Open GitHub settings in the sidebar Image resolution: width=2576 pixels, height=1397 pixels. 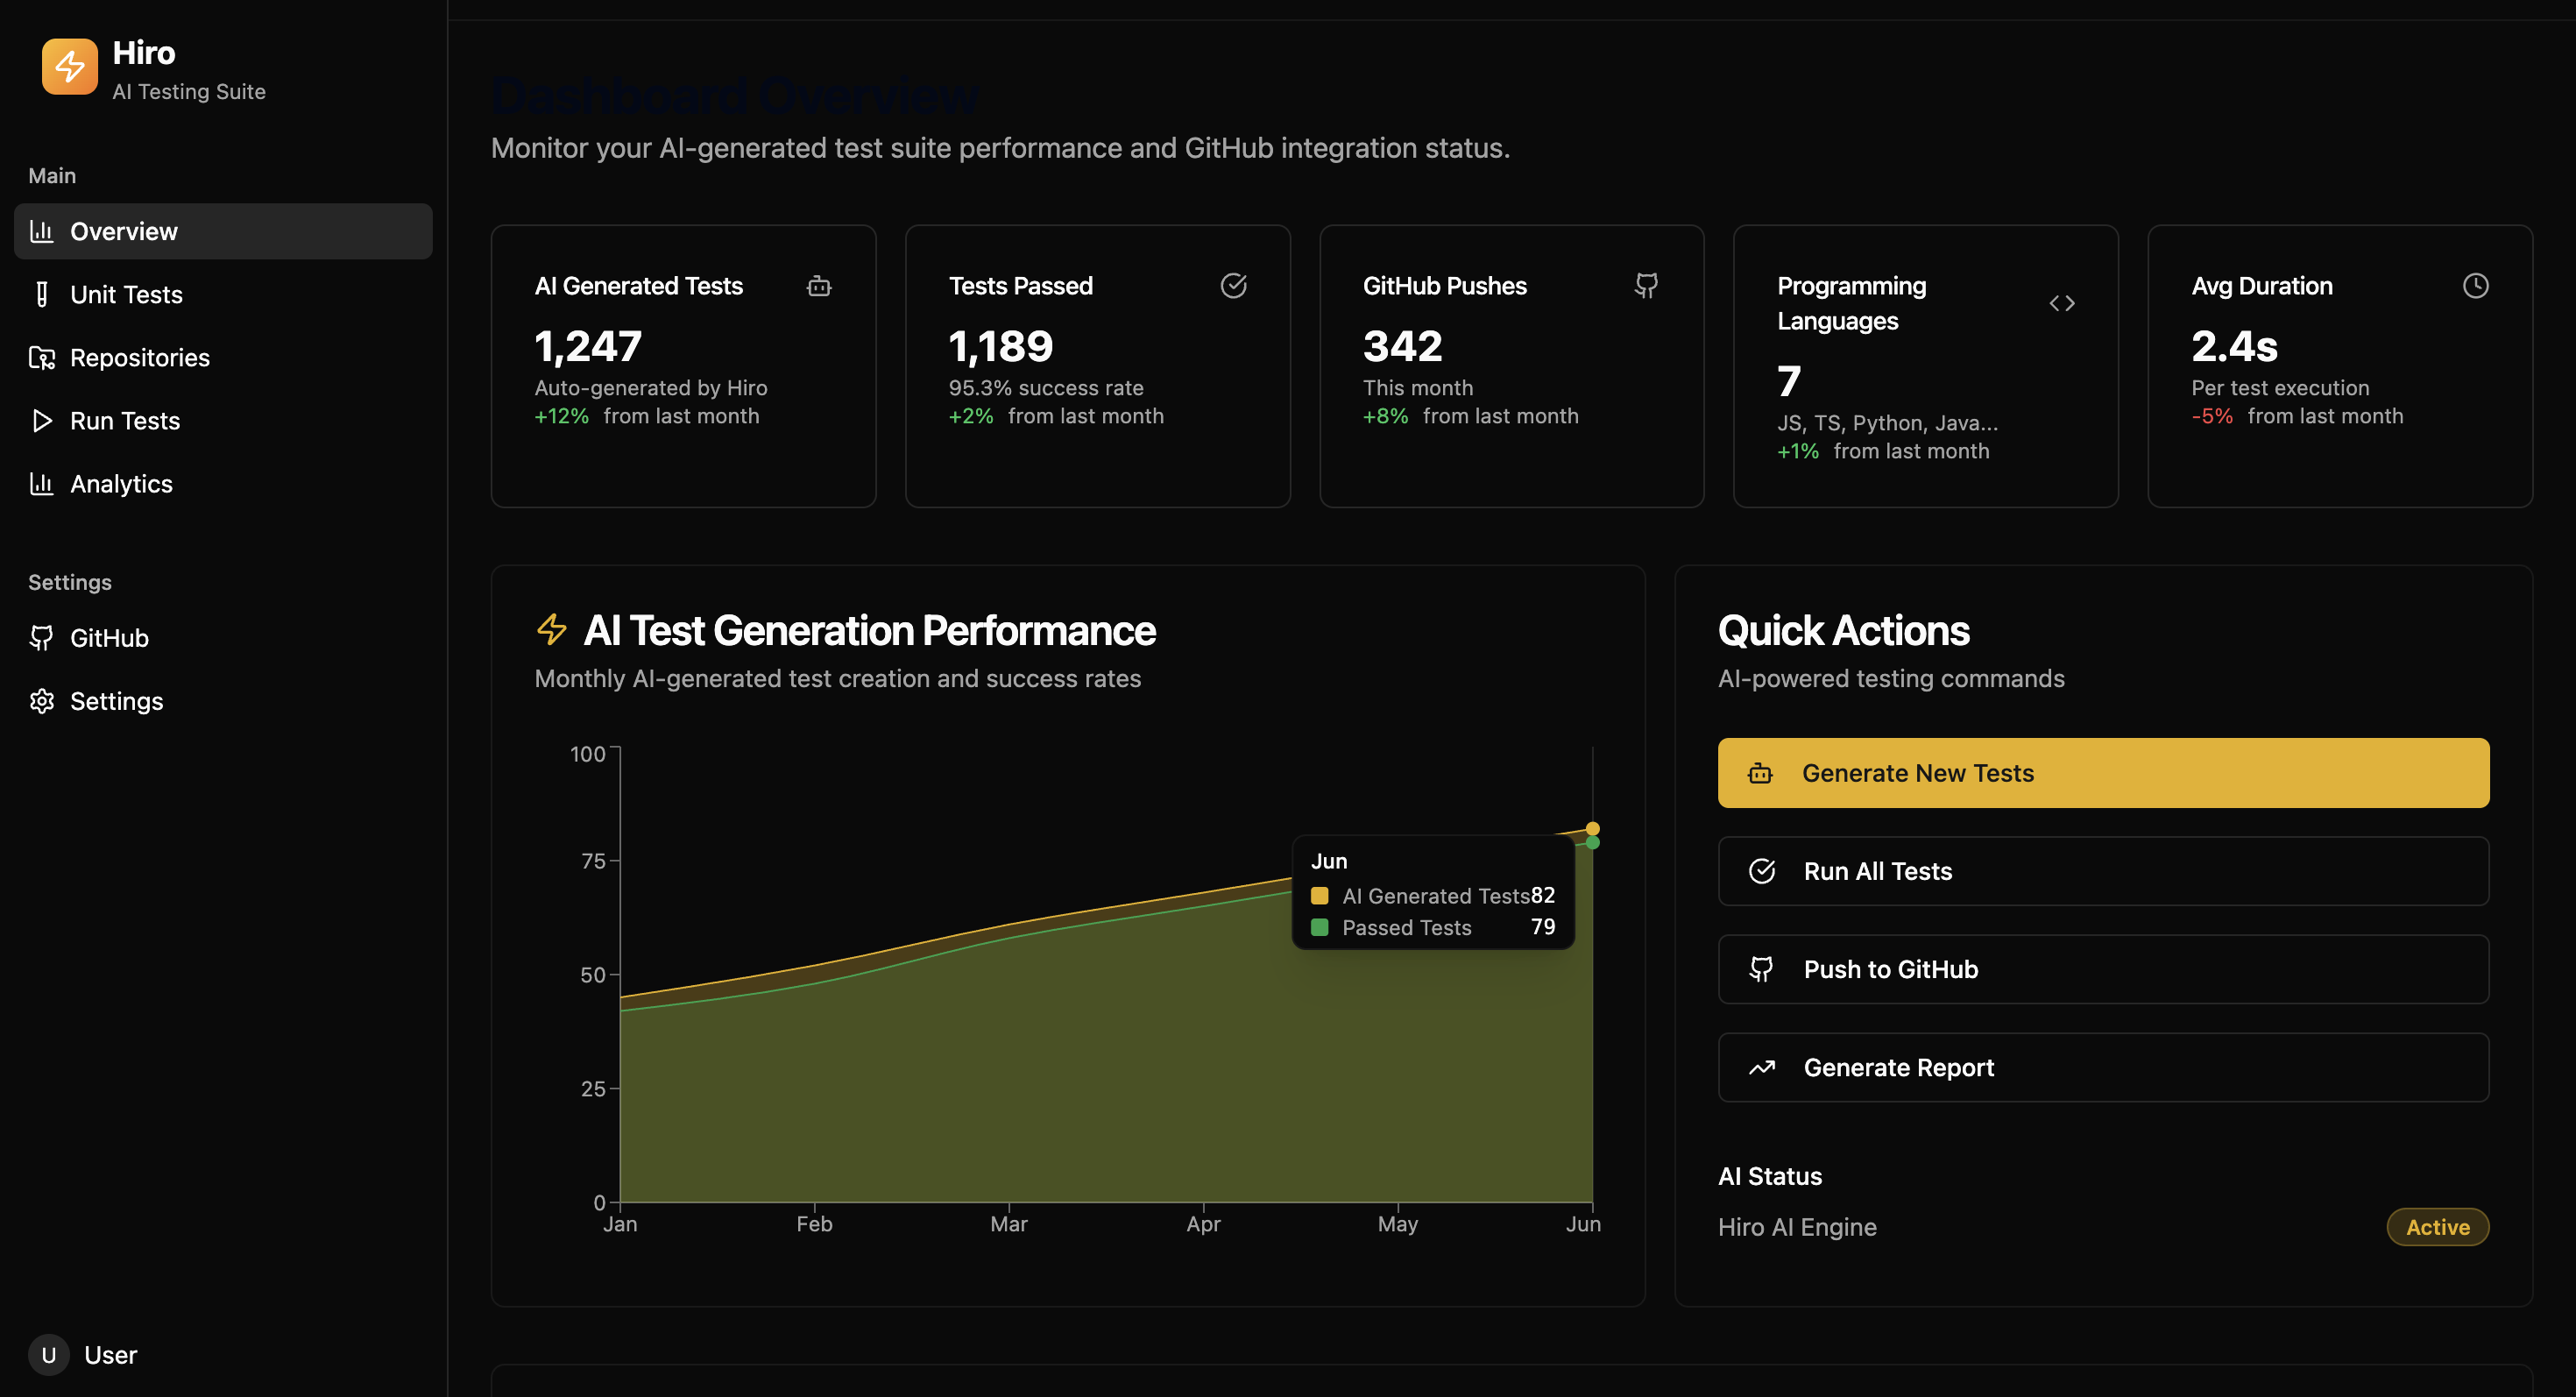point(109,638)
